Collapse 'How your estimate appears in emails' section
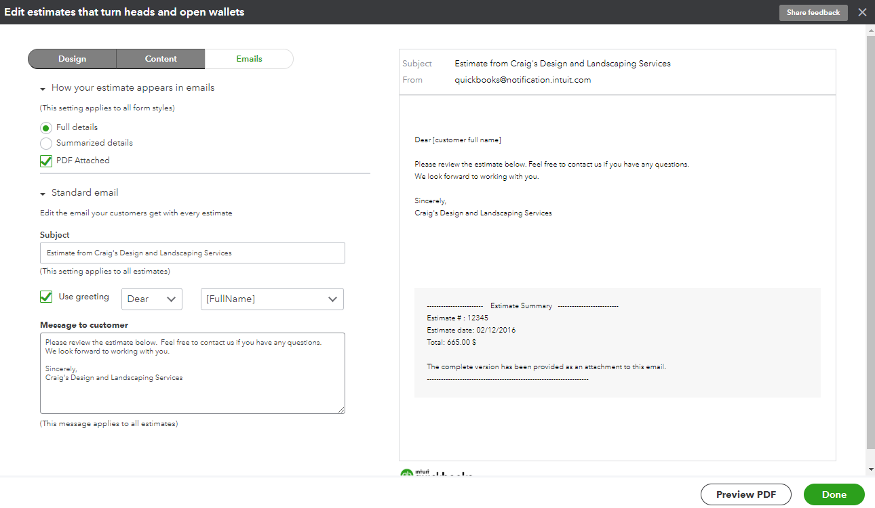 tap(43, 89)
